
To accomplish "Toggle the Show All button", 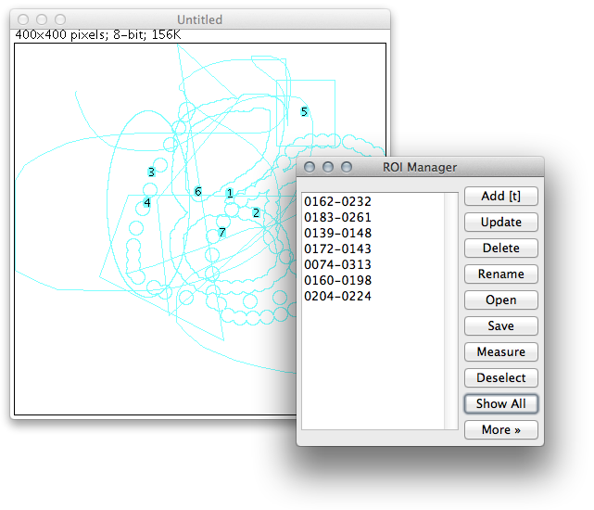I will point(500,404).
